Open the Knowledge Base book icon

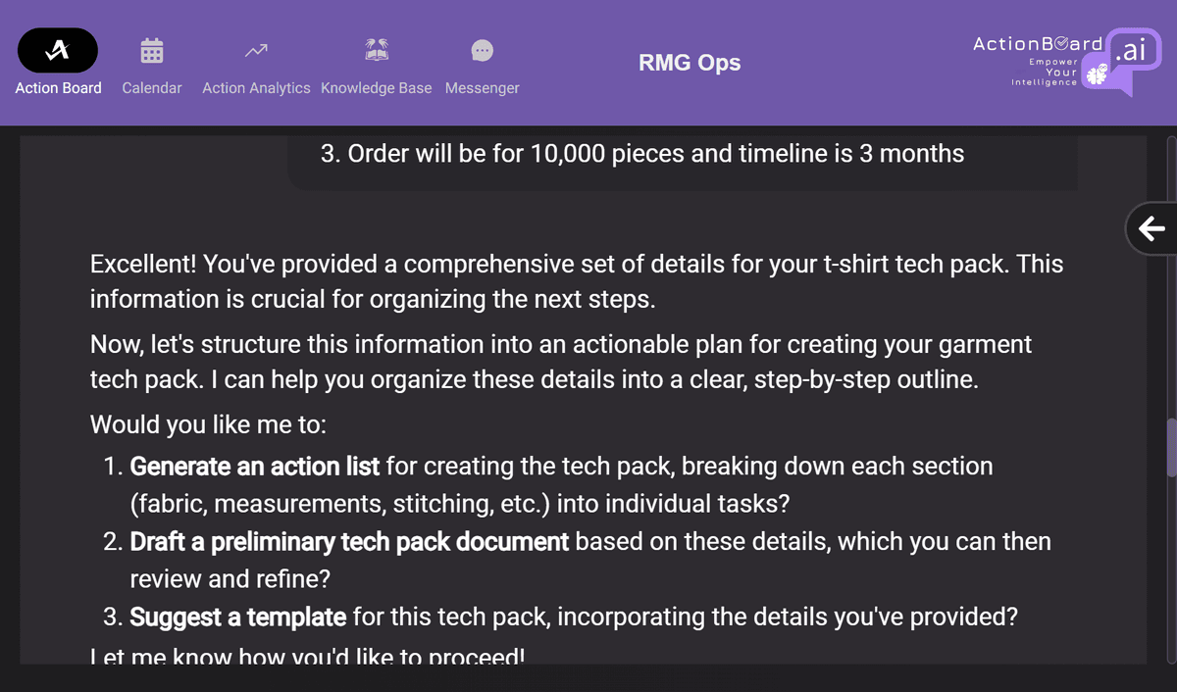(x=377, y=50)
